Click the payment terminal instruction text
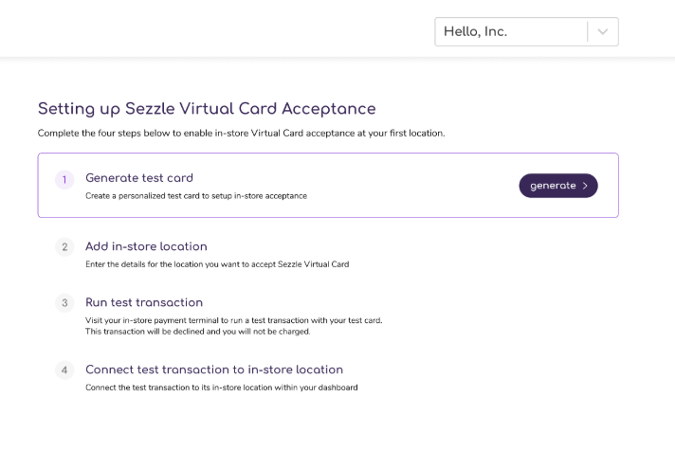Screen dimensions: 675x451 233,320
